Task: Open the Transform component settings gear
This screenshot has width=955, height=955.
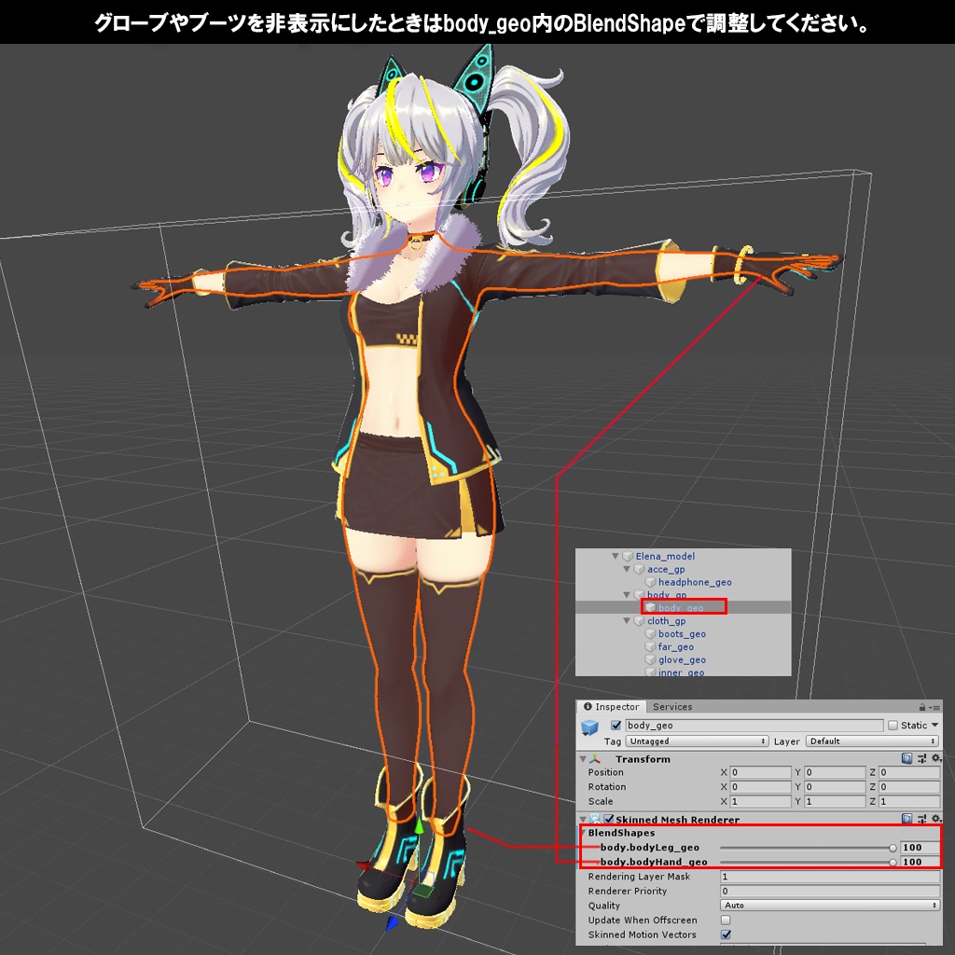Action: (935, 757)
